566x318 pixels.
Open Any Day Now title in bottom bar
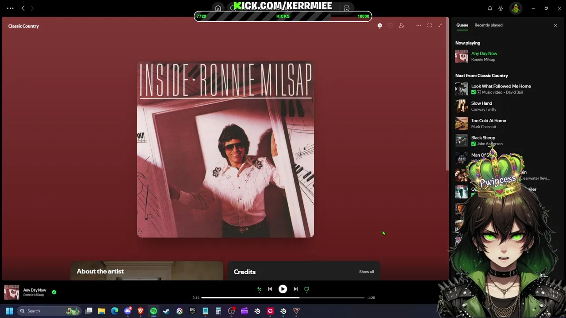tap(34, 290)
